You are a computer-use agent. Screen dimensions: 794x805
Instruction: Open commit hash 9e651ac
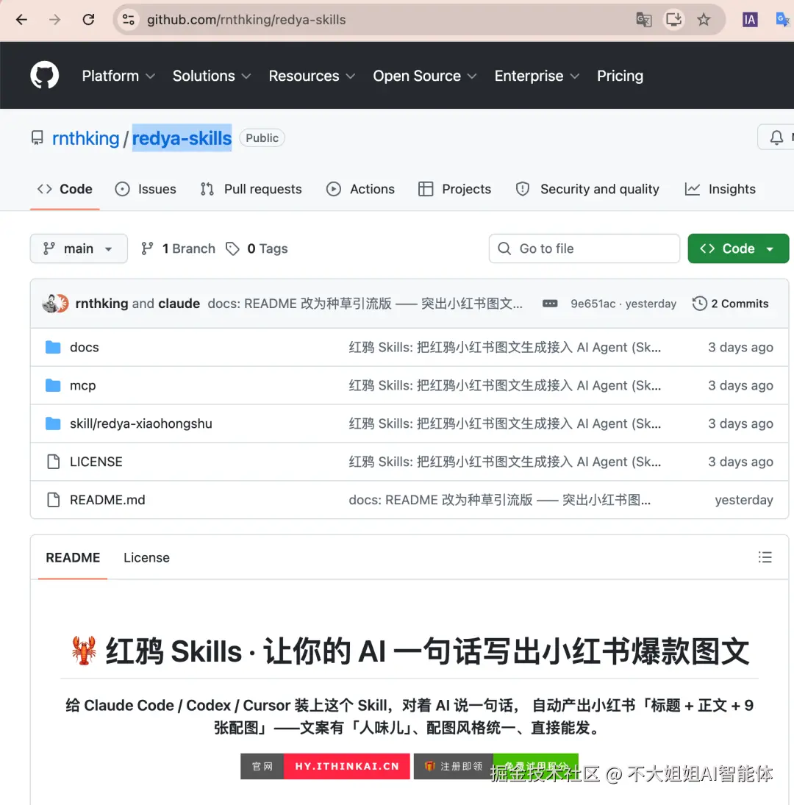pyautogui.click(x=593, y=304)
